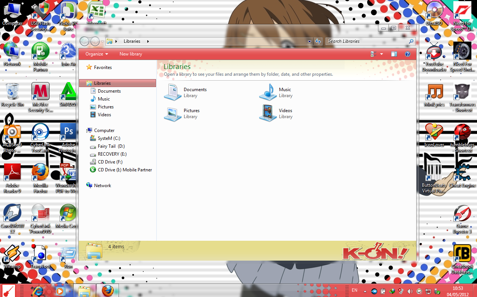Click the Change your view icon
The width and height of the screenshot is (477, 297).
[x=373, y=54]
